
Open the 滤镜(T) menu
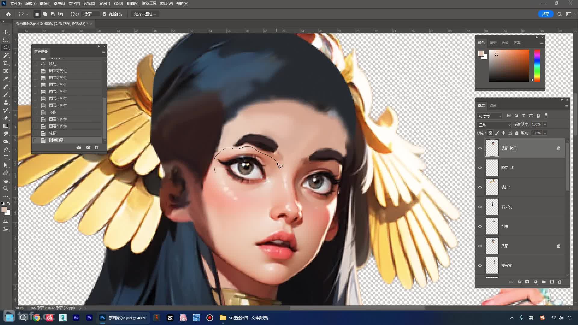[x=104, y=3]
